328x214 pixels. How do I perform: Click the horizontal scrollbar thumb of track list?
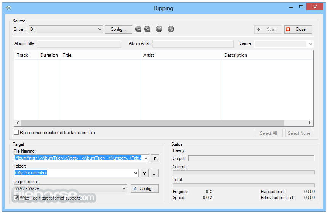click(153, 123)
